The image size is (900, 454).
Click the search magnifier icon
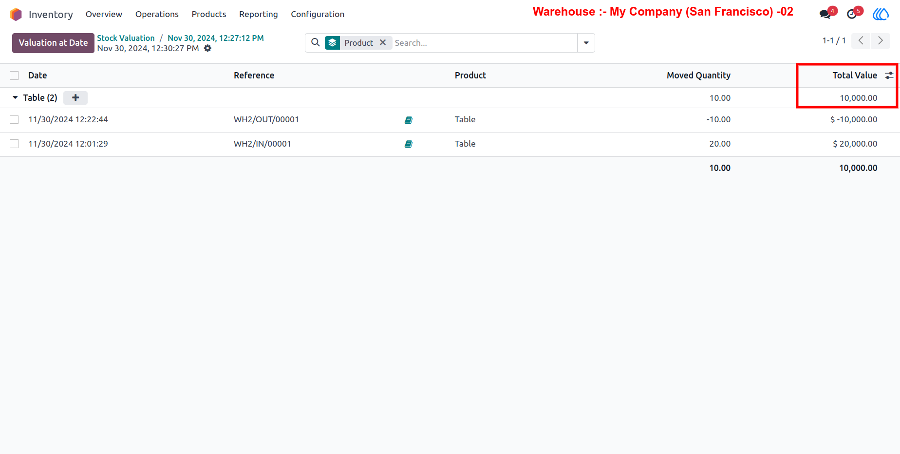(316, 43)
